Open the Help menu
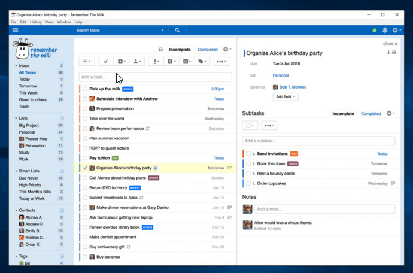Viewport: 413px width, 273px height. click(x=78, y=22)
